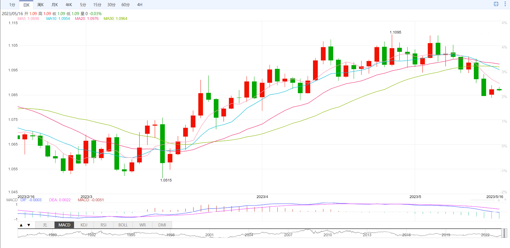Click the black up arrow beside indicator tabs
This screenshot has width=510, height=248.
(x=21, y=225)
